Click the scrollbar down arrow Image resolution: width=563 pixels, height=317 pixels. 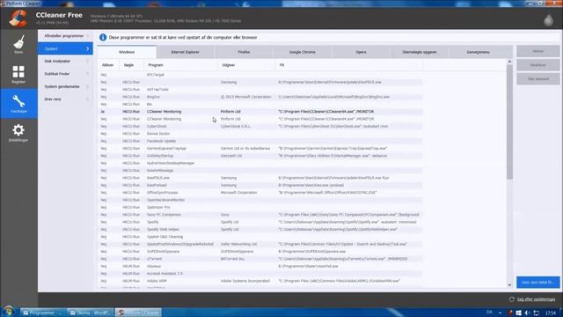point(509,284)
